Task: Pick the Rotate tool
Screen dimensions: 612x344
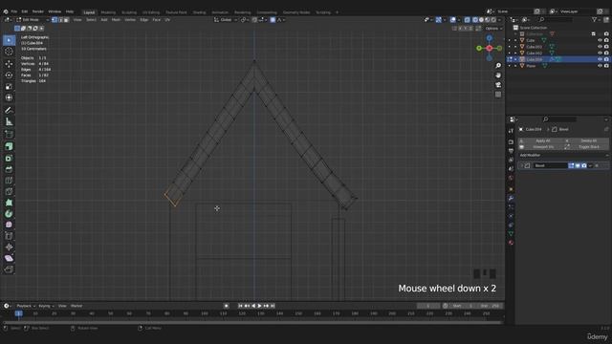Action: [9, 75]
